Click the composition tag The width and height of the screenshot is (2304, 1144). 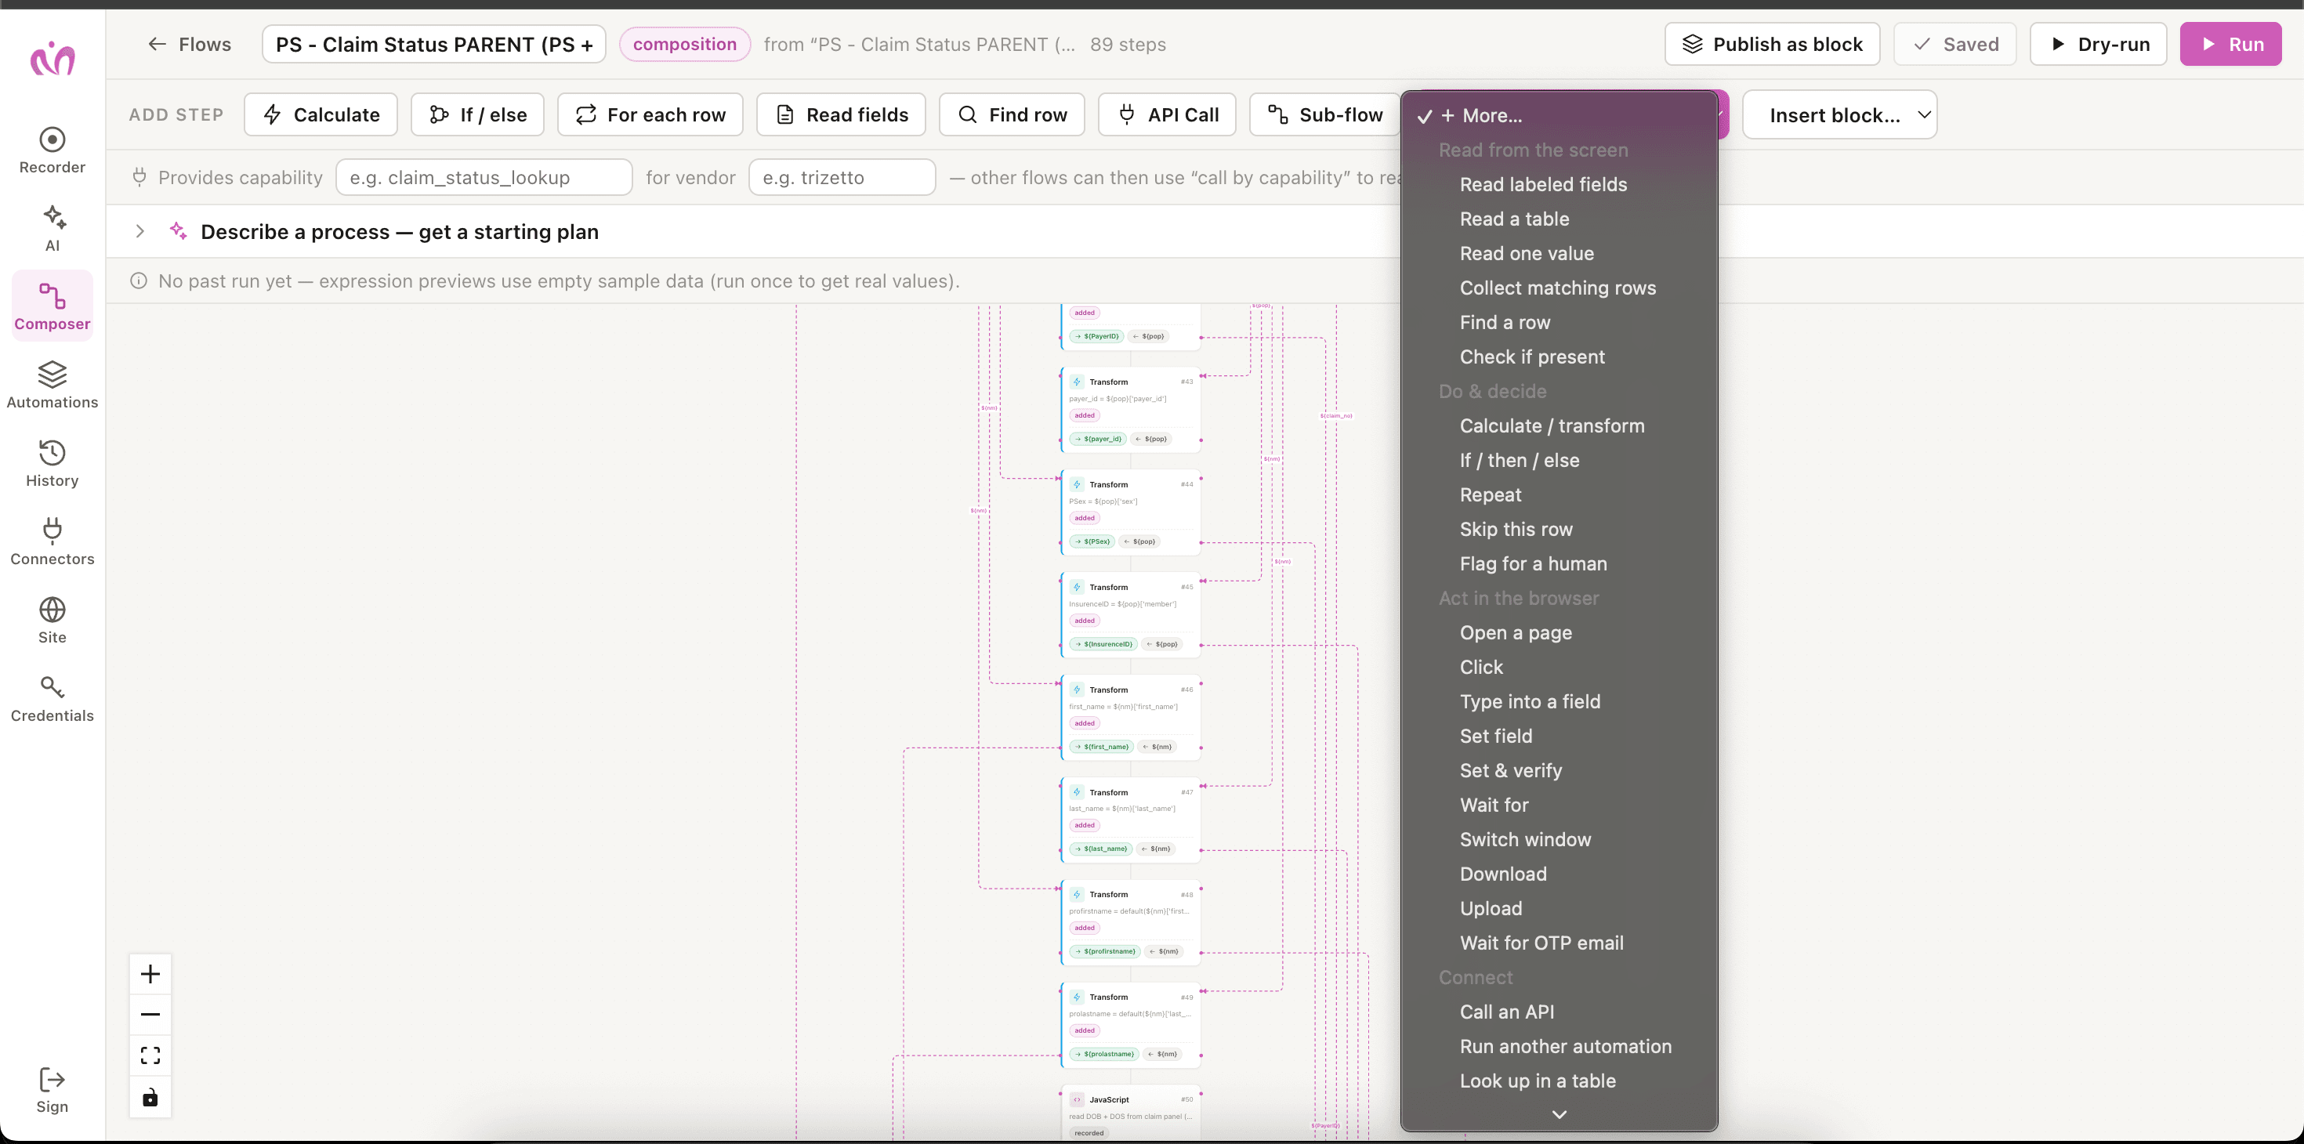coord(684,44)
